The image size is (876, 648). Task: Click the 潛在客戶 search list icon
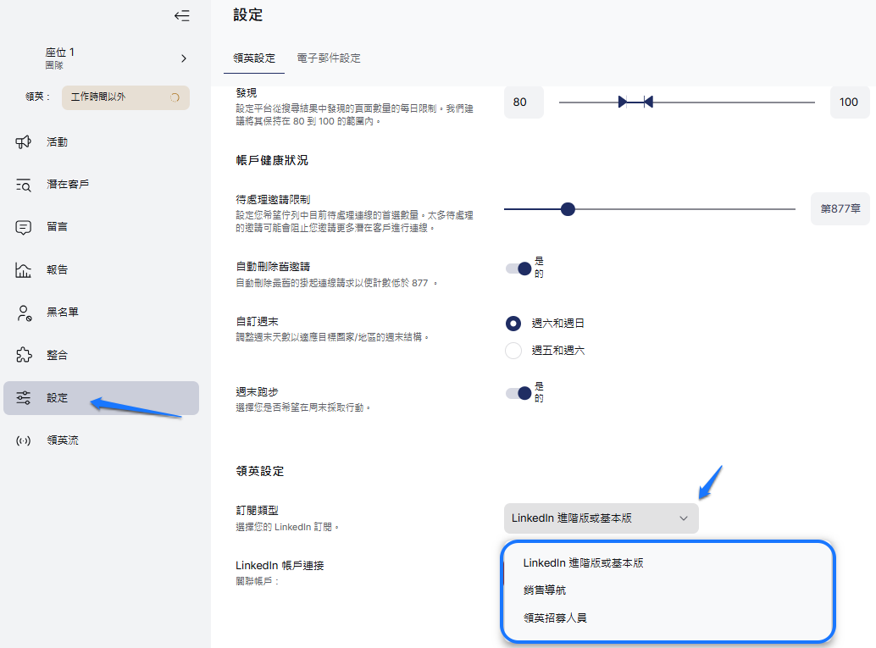24,185
